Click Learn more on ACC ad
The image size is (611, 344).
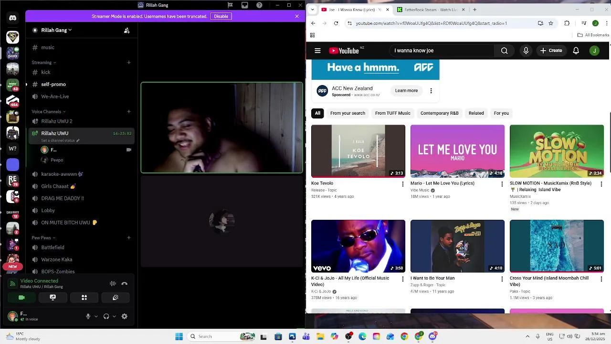click(406, 91)
